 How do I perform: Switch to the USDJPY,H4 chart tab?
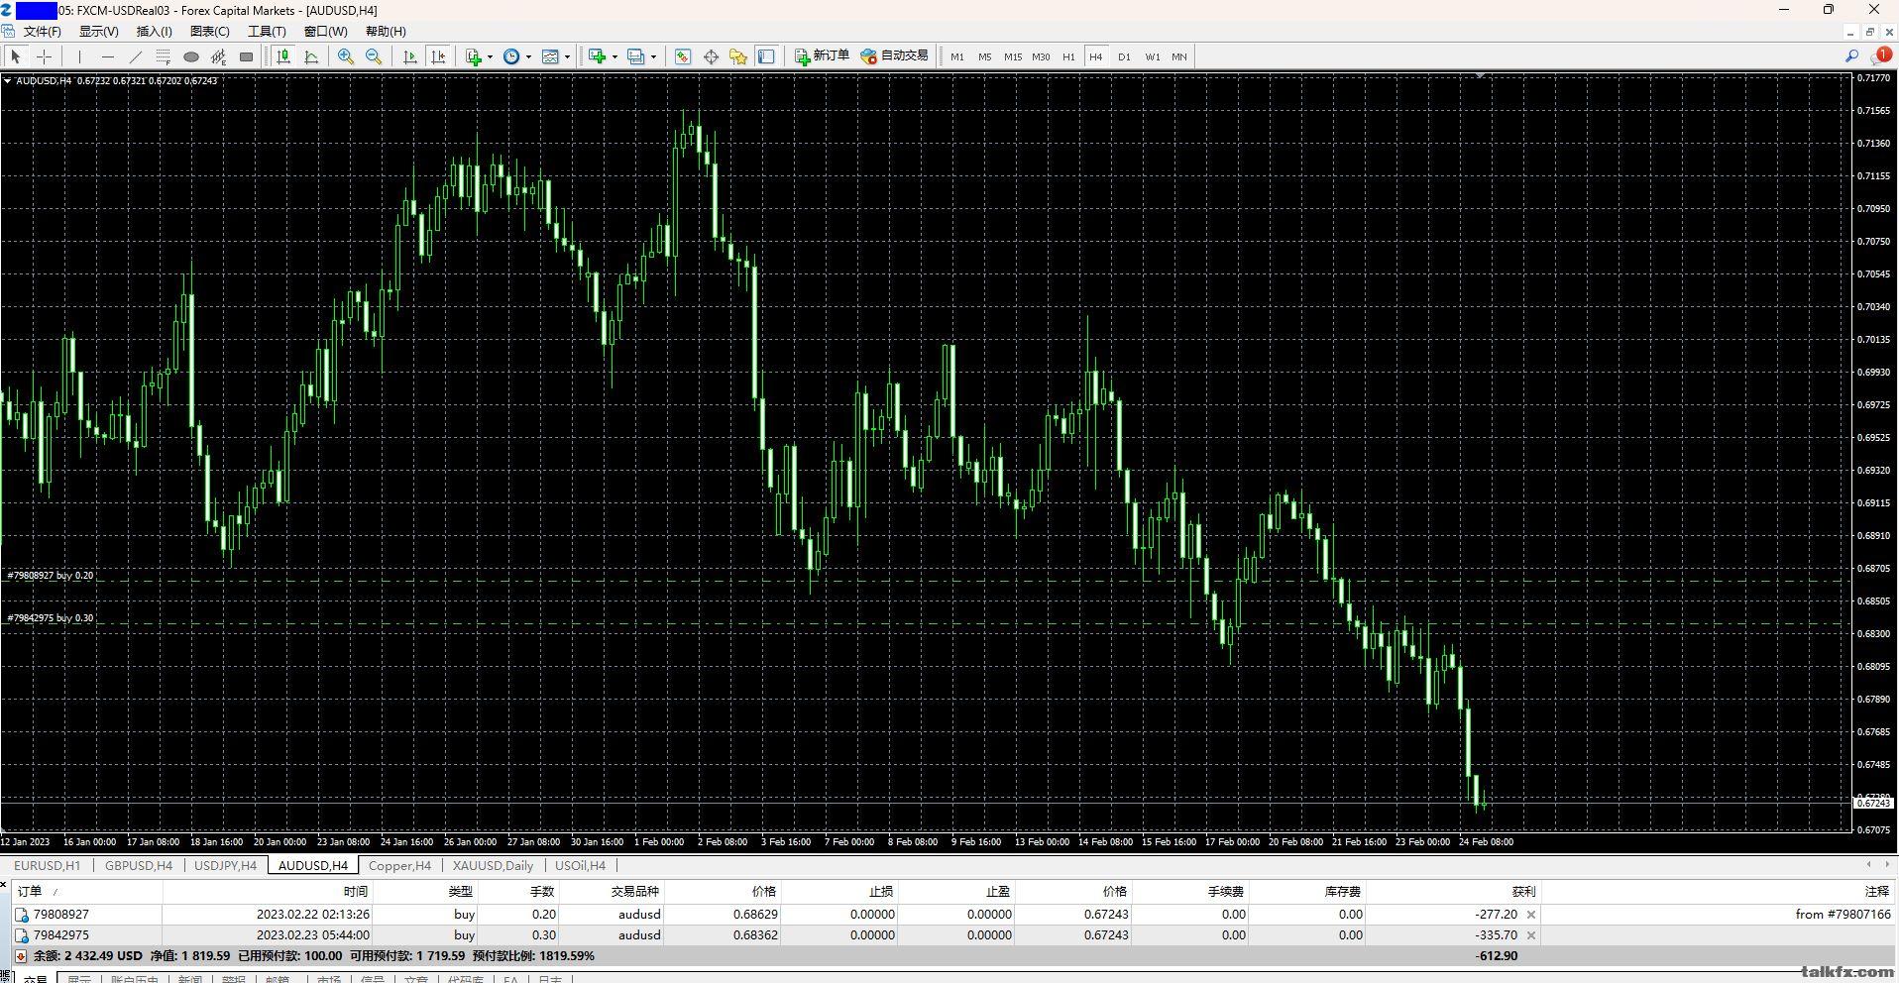[x=225, y=866]
